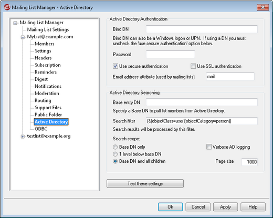Viewport: 273px width, 218px height.
Task: Open the Members page
Action: click(x=45, y=44)
